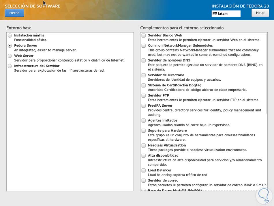Click the 'Funcionalidad básica.' description
This screenshot has width=274, height=206.
click(x=31, y=40)
